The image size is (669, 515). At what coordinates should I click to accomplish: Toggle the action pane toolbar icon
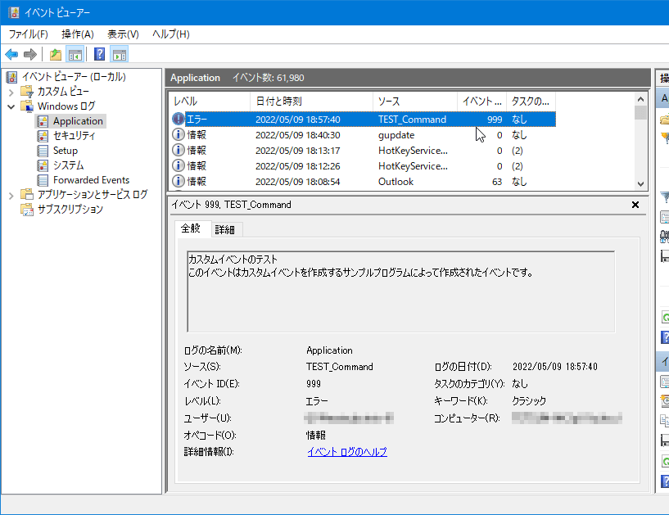click(x=120, y=55)
